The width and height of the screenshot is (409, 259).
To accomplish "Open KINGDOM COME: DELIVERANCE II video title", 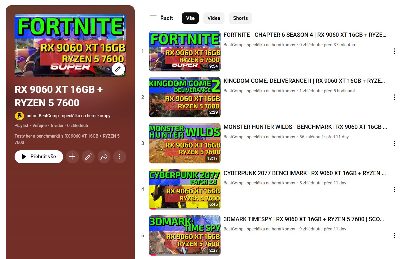I will [304, 81].
